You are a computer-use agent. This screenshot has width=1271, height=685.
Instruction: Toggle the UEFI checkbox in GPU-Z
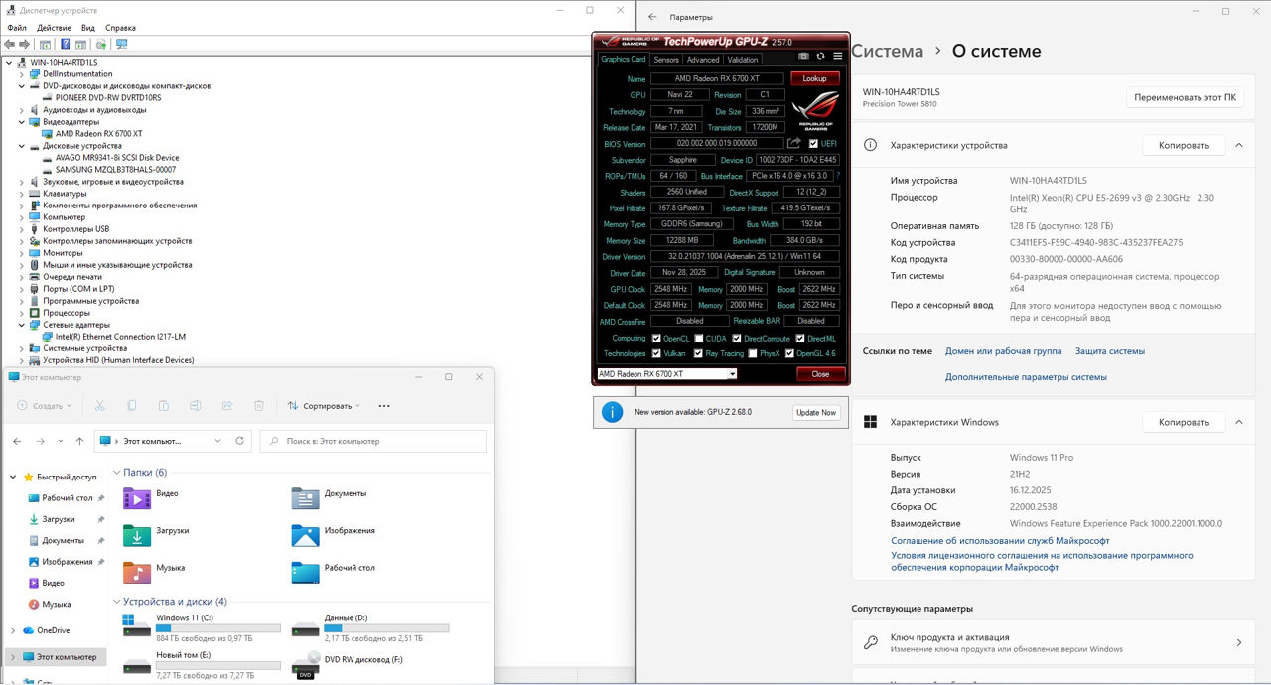814,144
